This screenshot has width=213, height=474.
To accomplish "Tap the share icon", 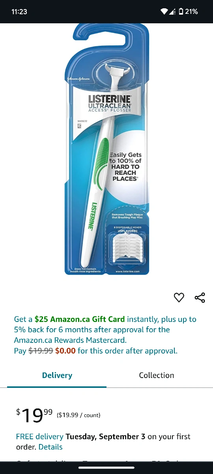I will pos(200,298).
